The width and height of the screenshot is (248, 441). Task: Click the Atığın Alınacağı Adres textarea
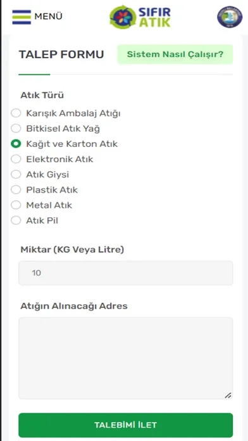(125, 358)
